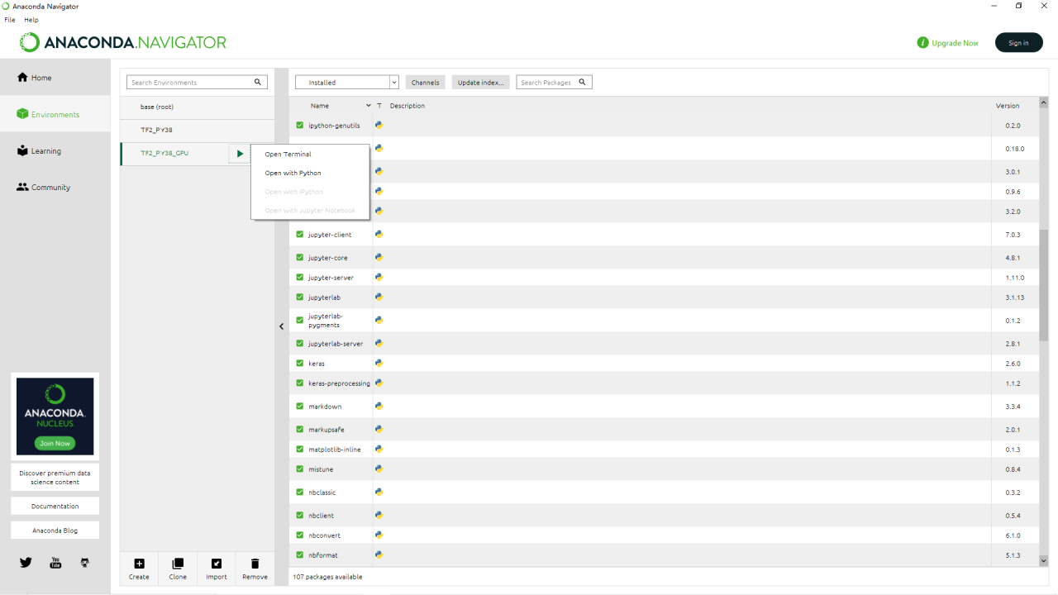Select the TF2_PY38 environment
This screenshot has width=1058, height=595.
pos(197,131)
